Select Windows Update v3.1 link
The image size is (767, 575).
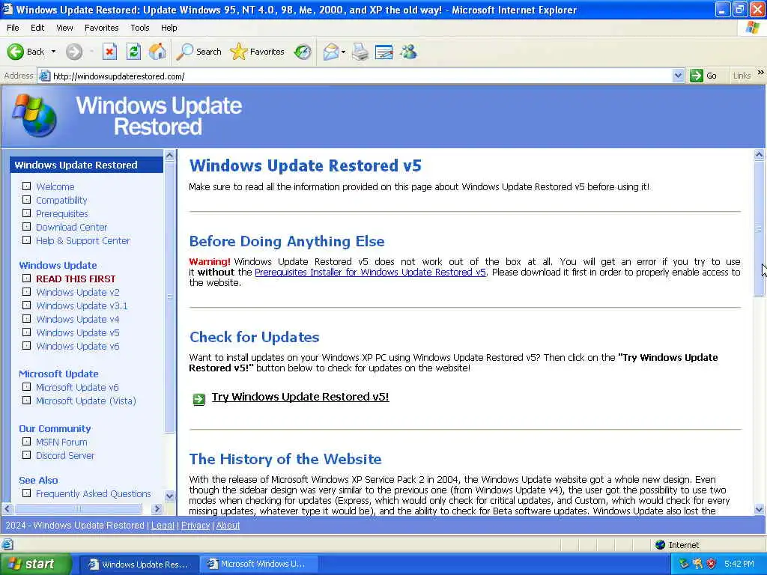[x=82, y=306]
